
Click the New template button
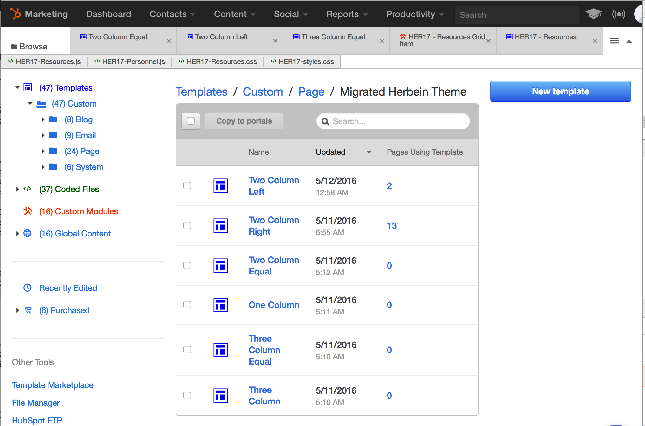pyautogui.click(x=560, y=91)
